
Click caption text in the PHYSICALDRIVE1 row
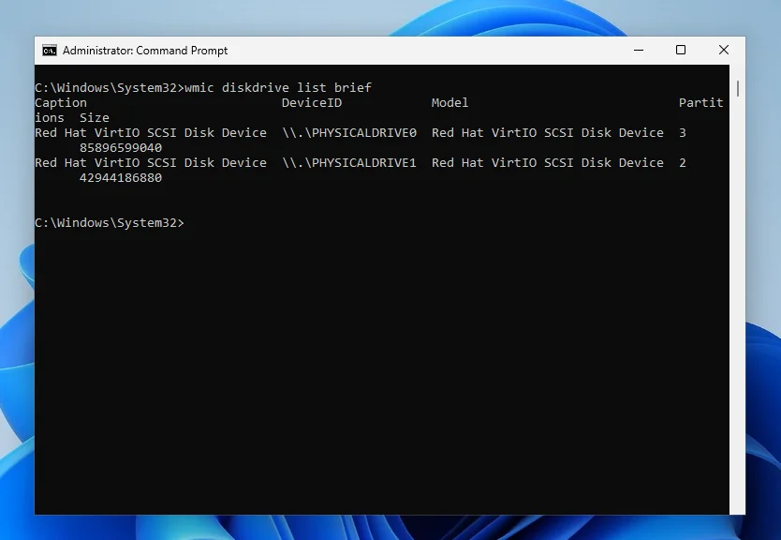pyautogui.click(x=151, y=162)
